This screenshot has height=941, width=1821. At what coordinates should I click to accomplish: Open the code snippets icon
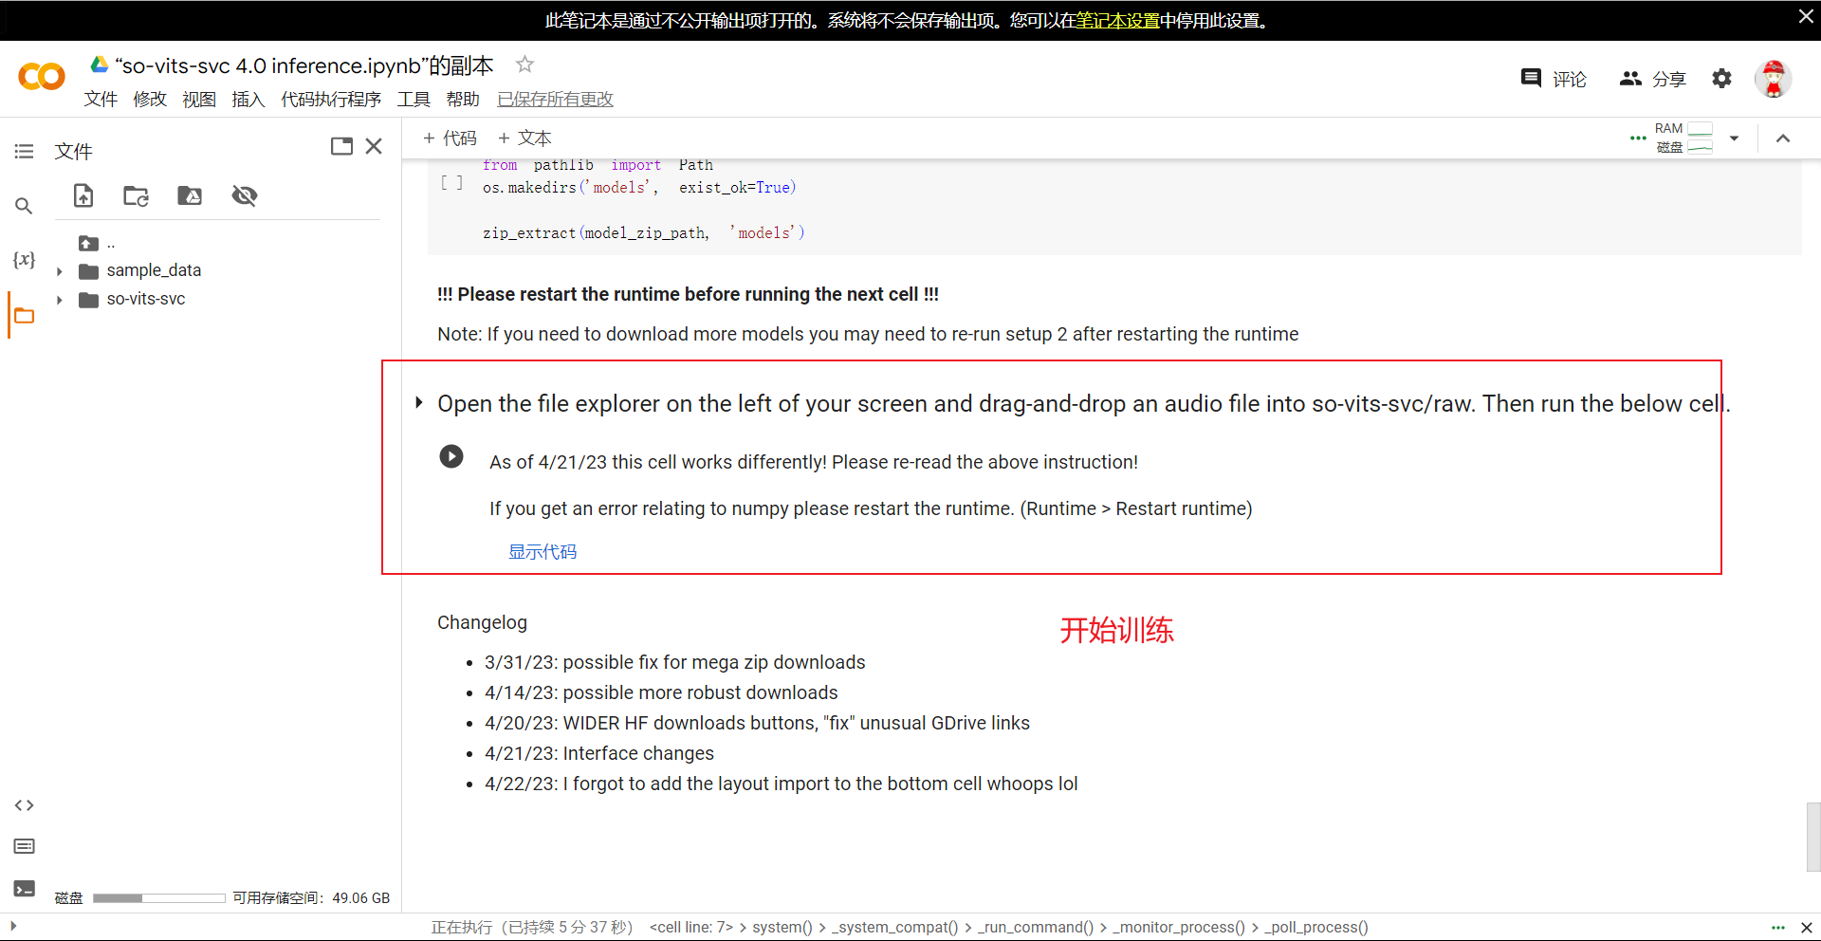coord(24,805)
